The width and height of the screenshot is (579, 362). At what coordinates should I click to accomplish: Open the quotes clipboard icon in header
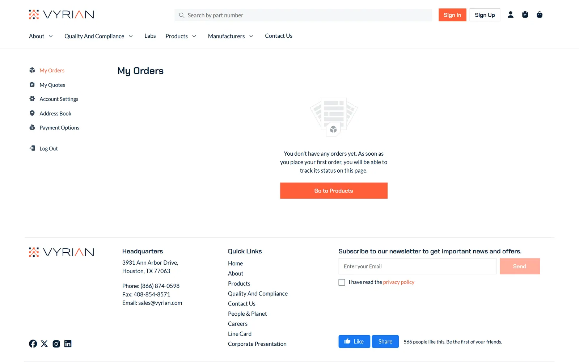(525, 14)
